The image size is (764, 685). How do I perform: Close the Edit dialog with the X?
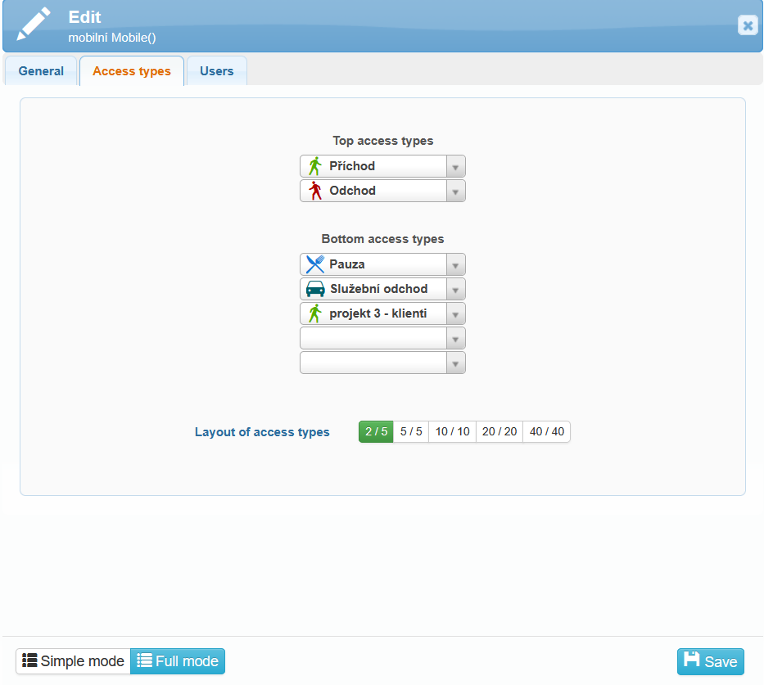pyautogui.click(x=748, y=25)
